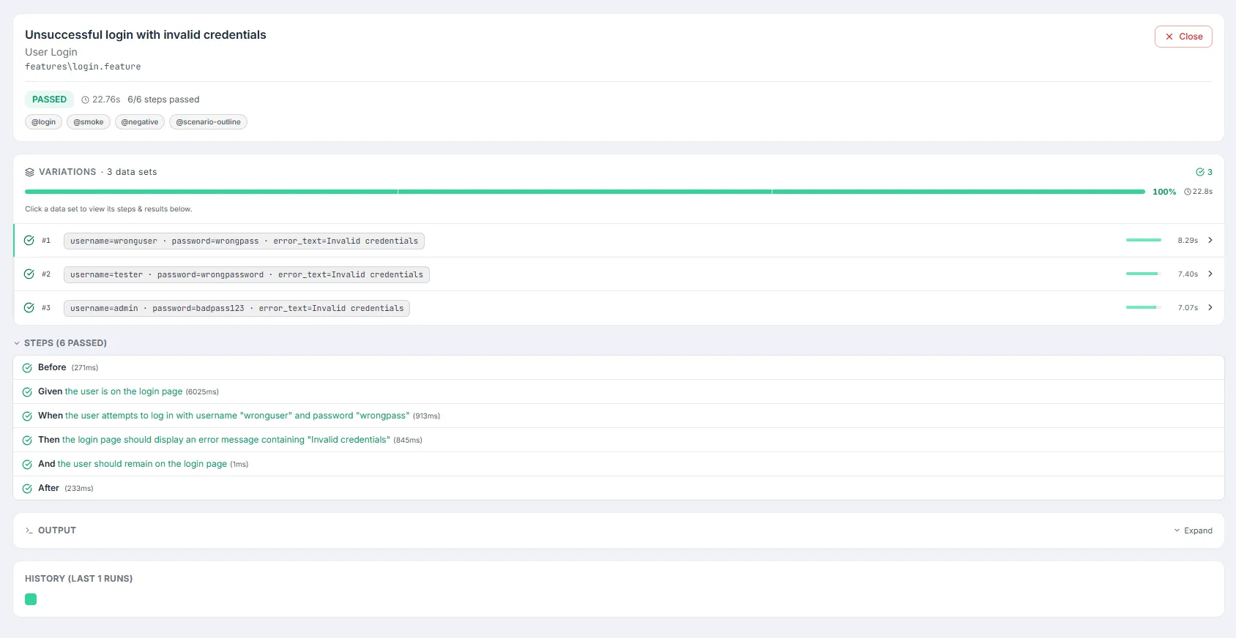Image resolution: width=1236 pixels, height=638 pixels.
Task: Click the '6/6 steps passed' text
Action: pos(163,100)
